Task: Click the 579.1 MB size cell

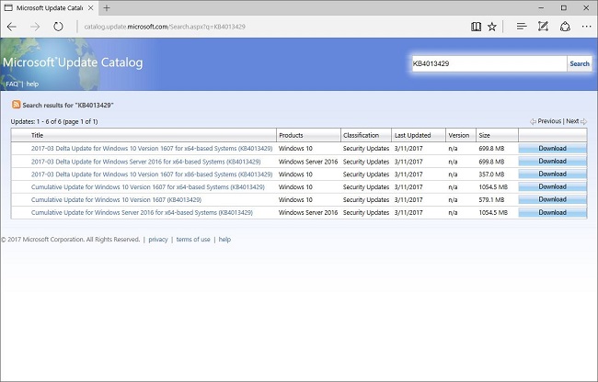Action: click(491, 200)
